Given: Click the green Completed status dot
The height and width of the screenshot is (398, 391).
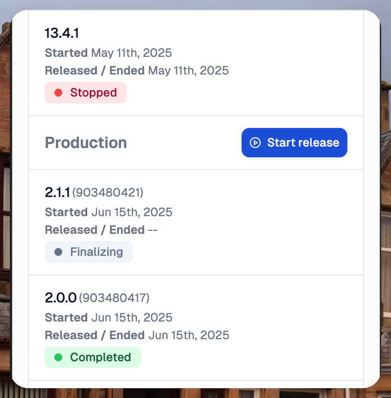Looking at the screenshot, I should pos(58,357).
